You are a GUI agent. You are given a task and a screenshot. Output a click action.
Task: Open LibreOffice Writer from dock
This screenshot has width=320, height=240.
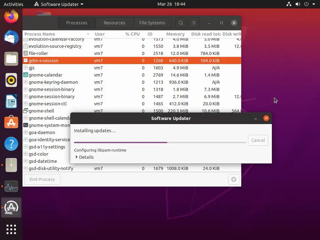click(x=11, y=101)
